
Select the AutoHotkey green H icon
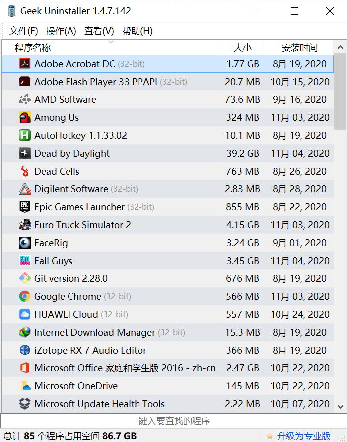25,135
